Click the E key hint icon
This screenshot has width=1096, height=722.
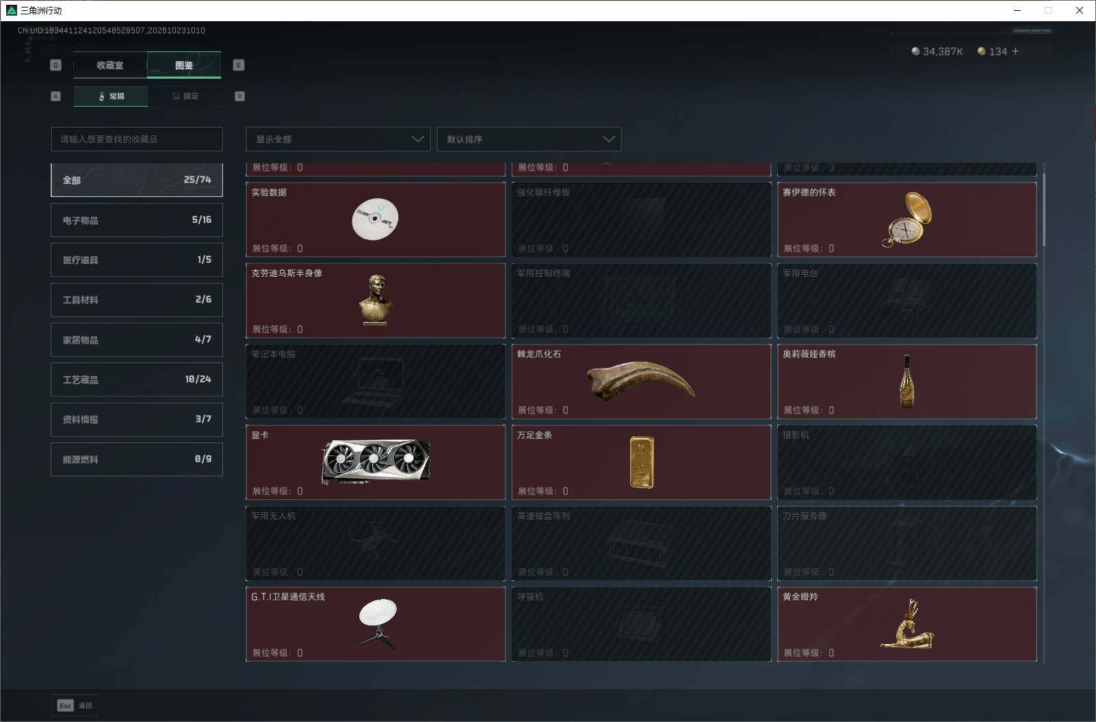239,65
